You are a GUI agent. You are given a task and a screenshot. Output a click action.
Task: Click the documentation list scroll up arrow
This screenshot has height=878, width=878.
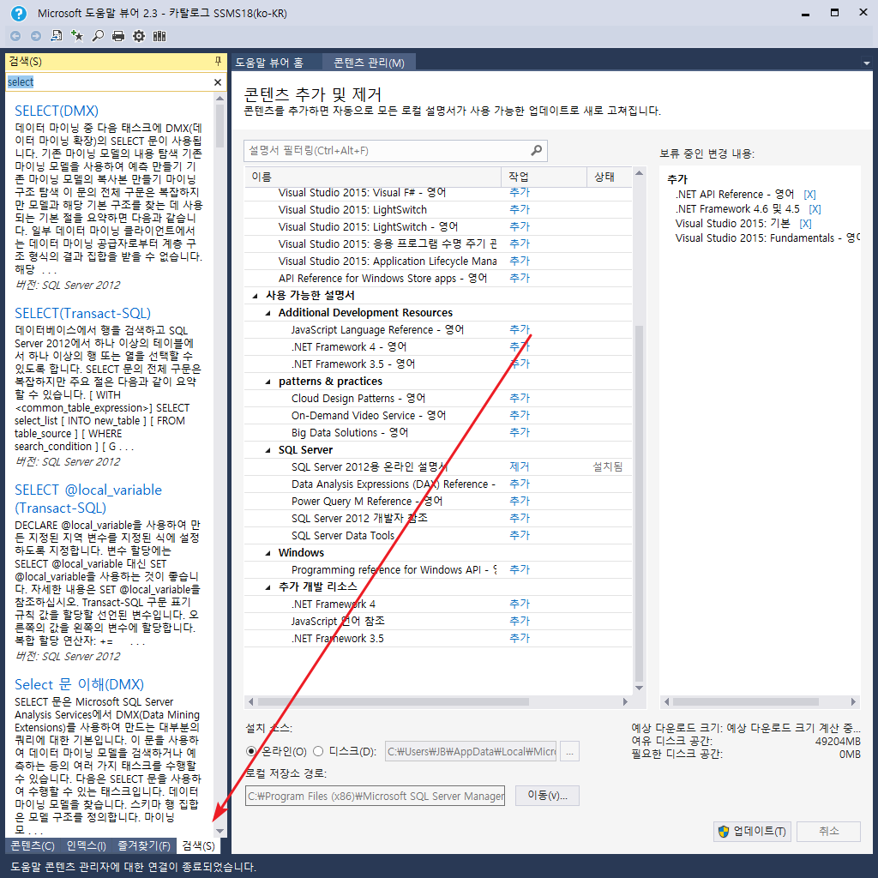click(639, 173)
